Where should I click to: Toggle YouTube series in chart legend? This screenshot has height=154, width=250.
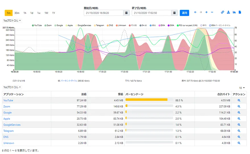point(37,25)
